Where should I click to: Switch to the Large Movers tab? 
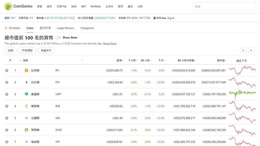pyautogui.click(x=66, y=28)
